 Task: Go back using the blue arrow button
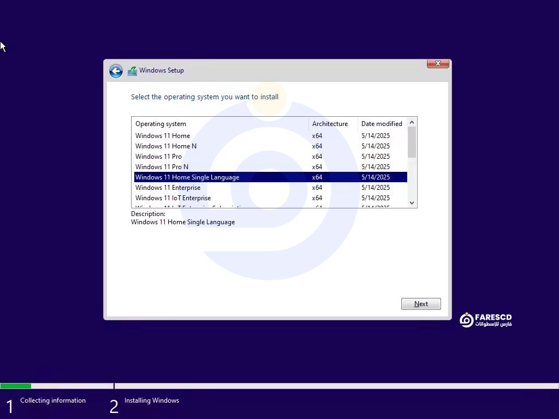click(x=116, y=71)
